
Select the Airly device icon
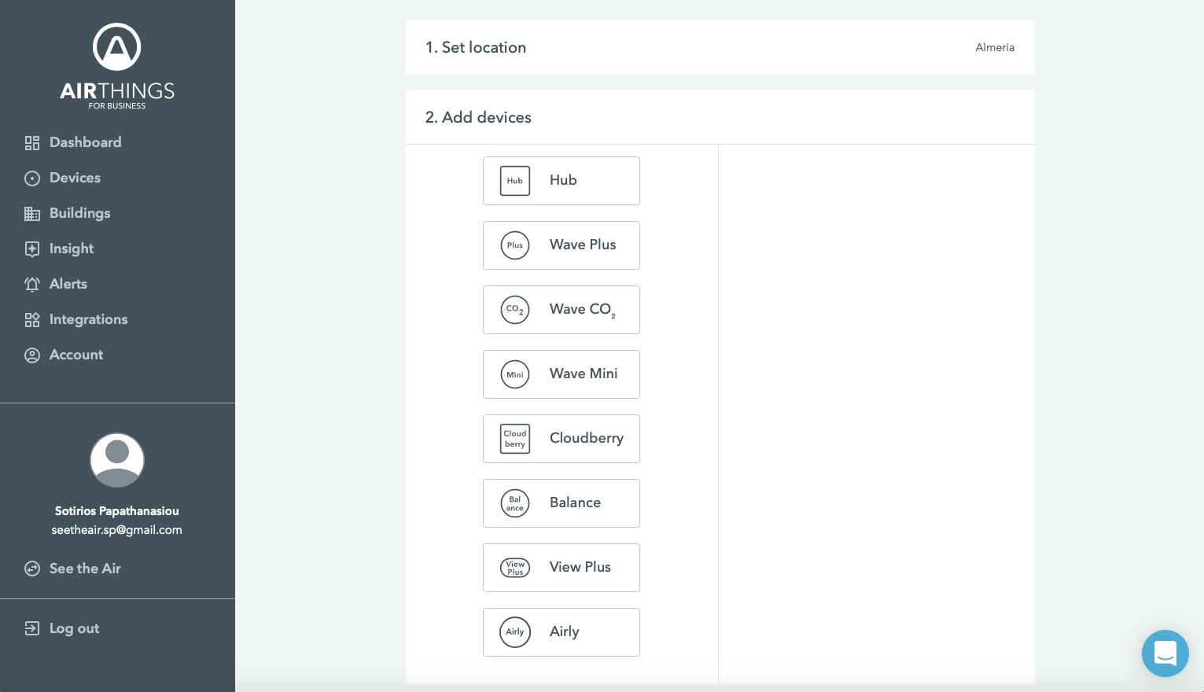click(515, 632)
